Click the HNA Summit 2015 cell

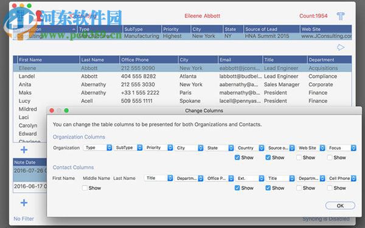[x=267, y=36]
